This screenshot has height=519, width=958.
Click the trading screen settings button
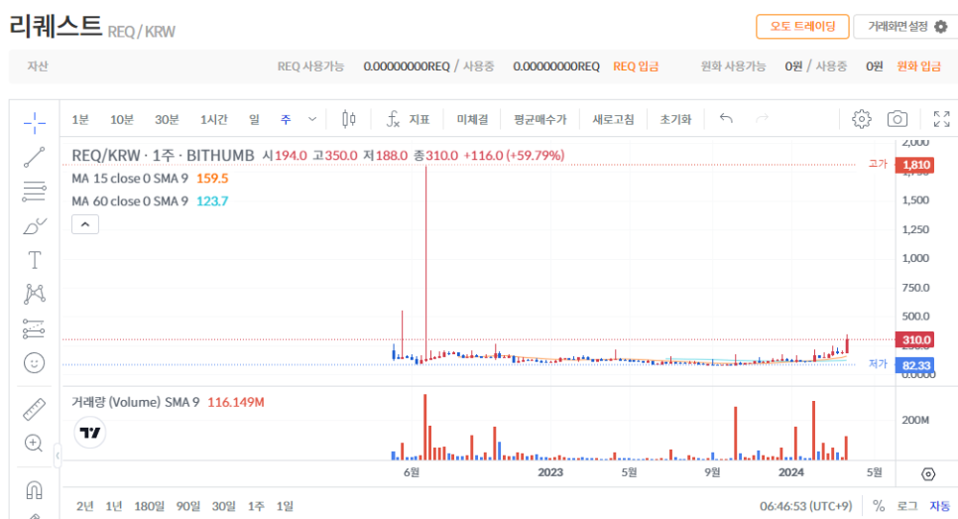click(x=906, y=26)
